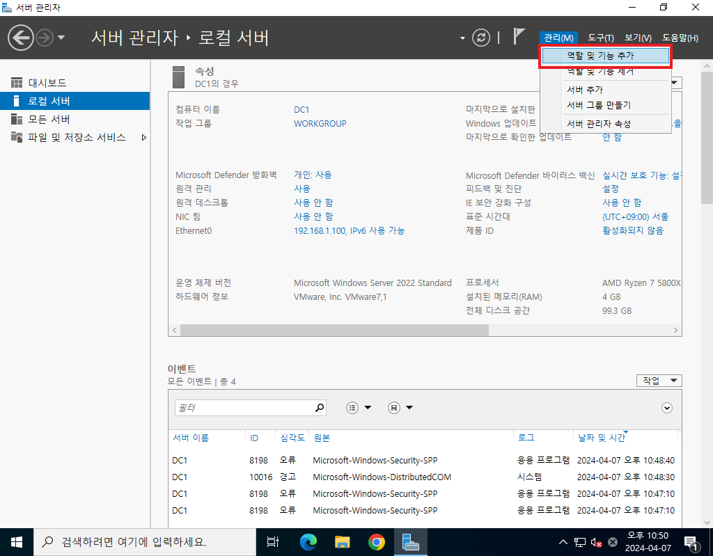Select event 10016 Microsoft-Windows-DistributedCOM row
Viewport: 713px width, 556px height.
[x=423, y=477]
